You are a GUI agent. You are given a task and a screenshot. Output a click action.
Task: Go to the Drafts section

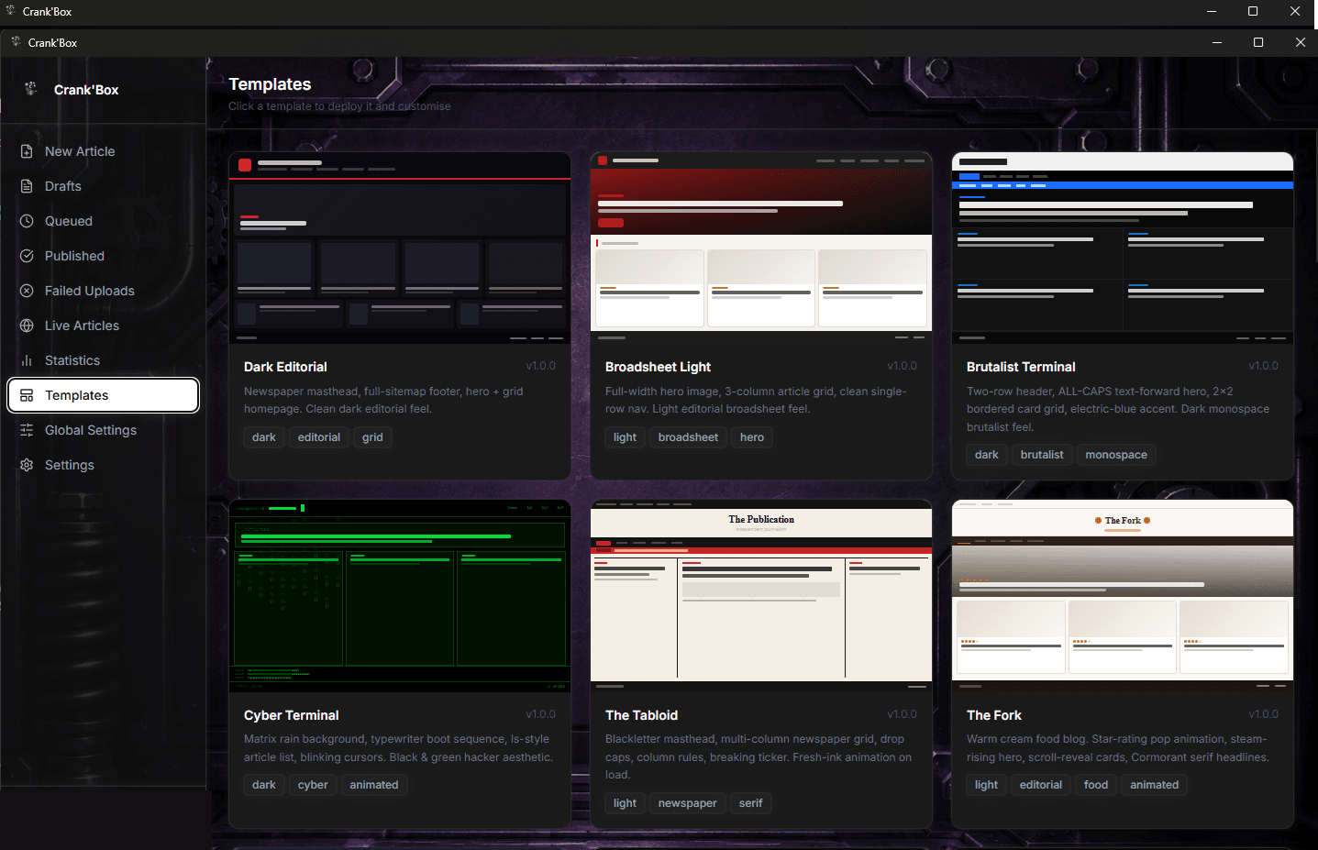coord(104,186)
